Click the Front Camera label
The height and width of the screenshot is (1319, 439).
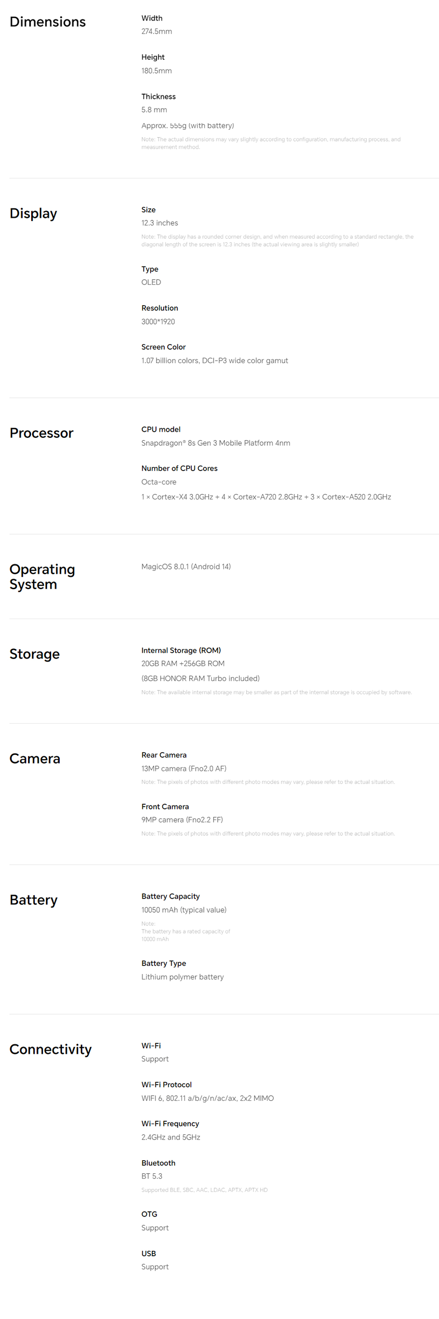(x=165, y=806)
